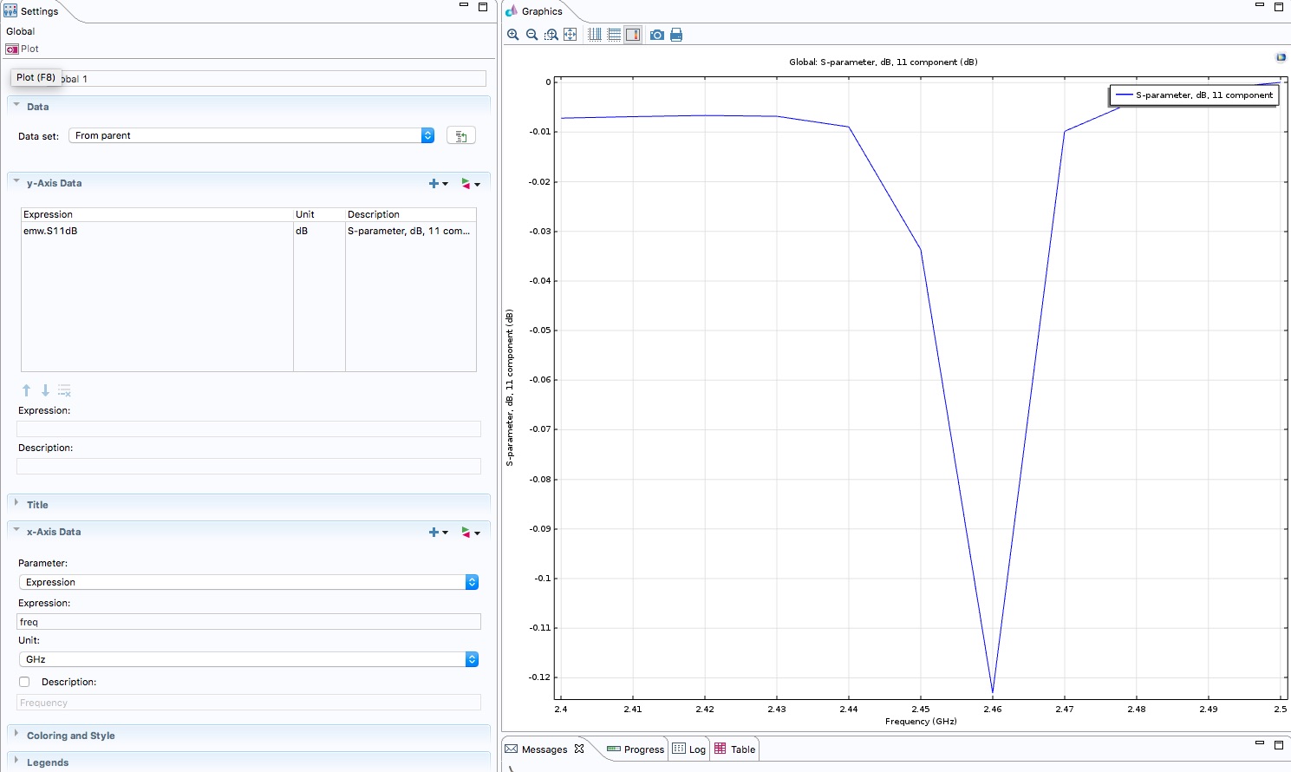
Task: Click the Zoom Out magnifier icon
Action: [x=532, y=35]
